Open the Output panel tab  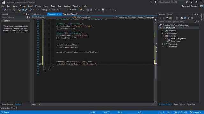click(x=14, y=108)
